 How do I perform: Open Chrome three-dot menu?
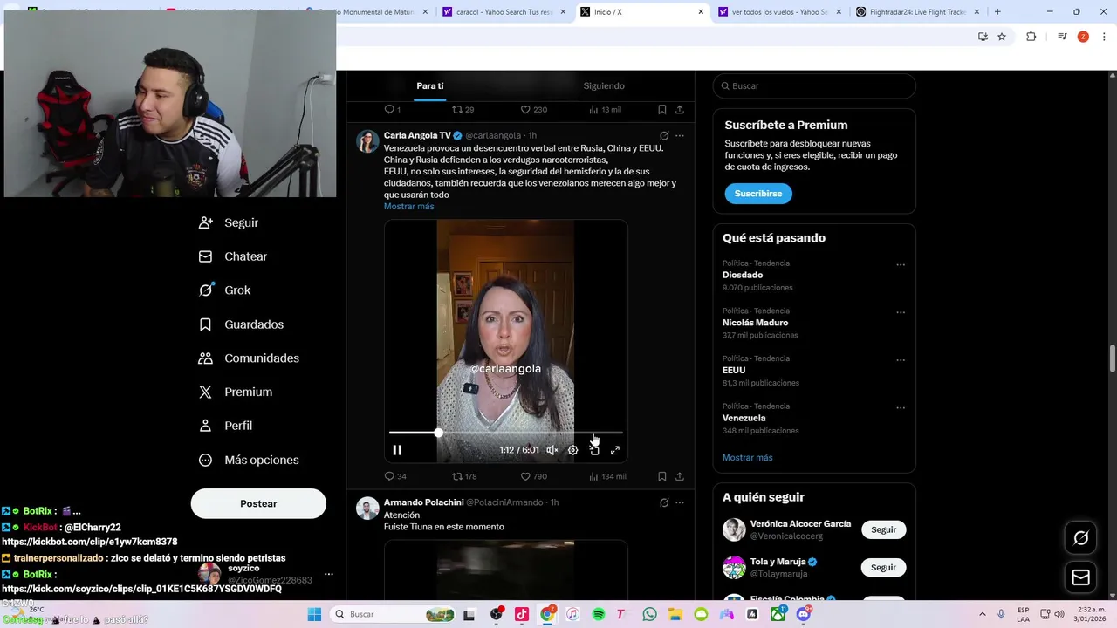click(1104, 37)
